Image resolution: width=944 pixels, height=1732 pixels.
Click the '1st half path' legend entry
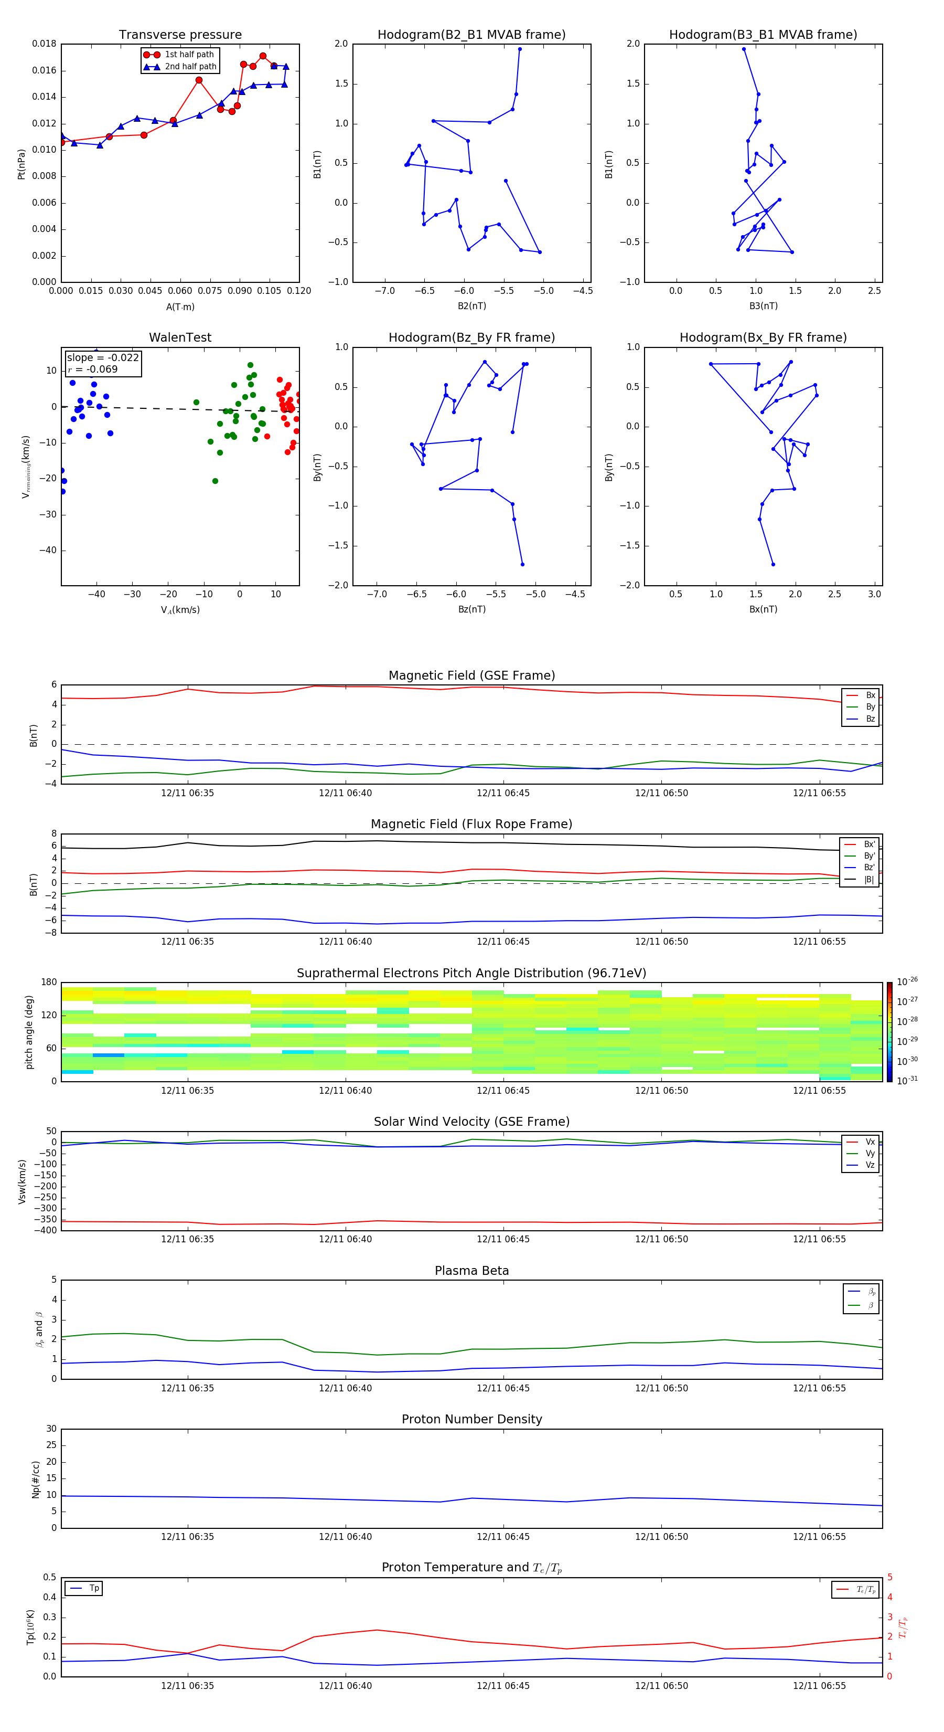point(179,55)
